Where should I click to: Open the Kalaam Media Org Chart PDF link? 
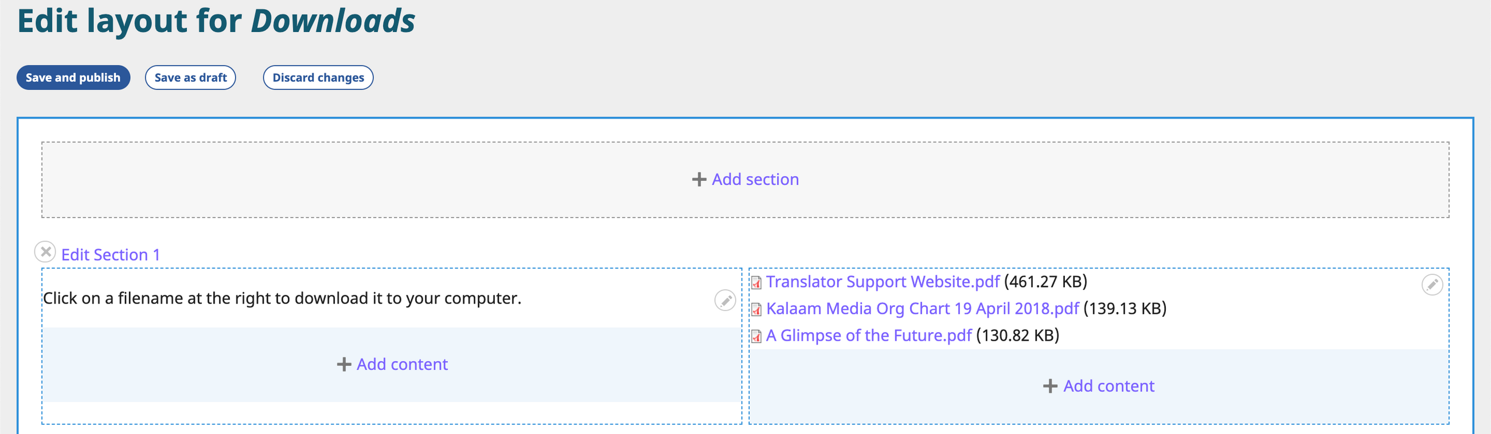tap(922, 309)
